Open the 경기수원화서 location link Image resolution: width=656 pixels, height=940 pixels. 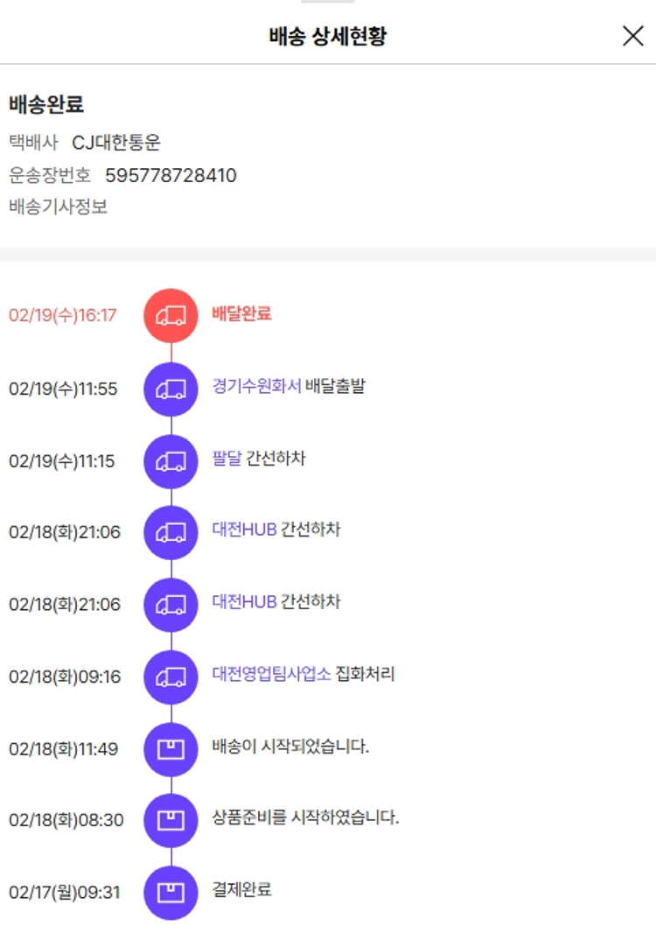(x=256, y=386)
